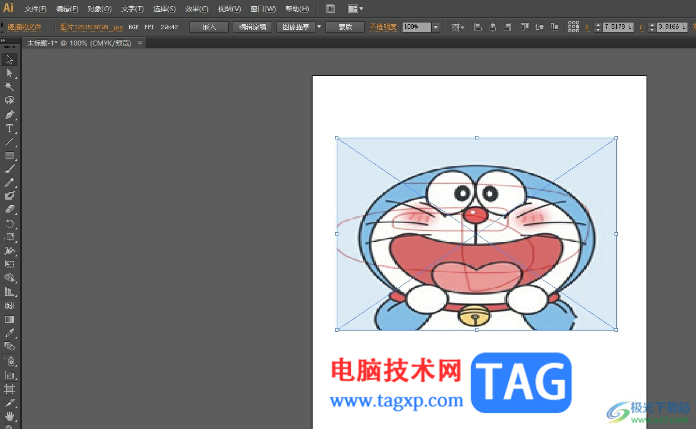Screen dimensions: 696x429
Task: Close the 未标题-1* document tab
Action: pos(140,43)
